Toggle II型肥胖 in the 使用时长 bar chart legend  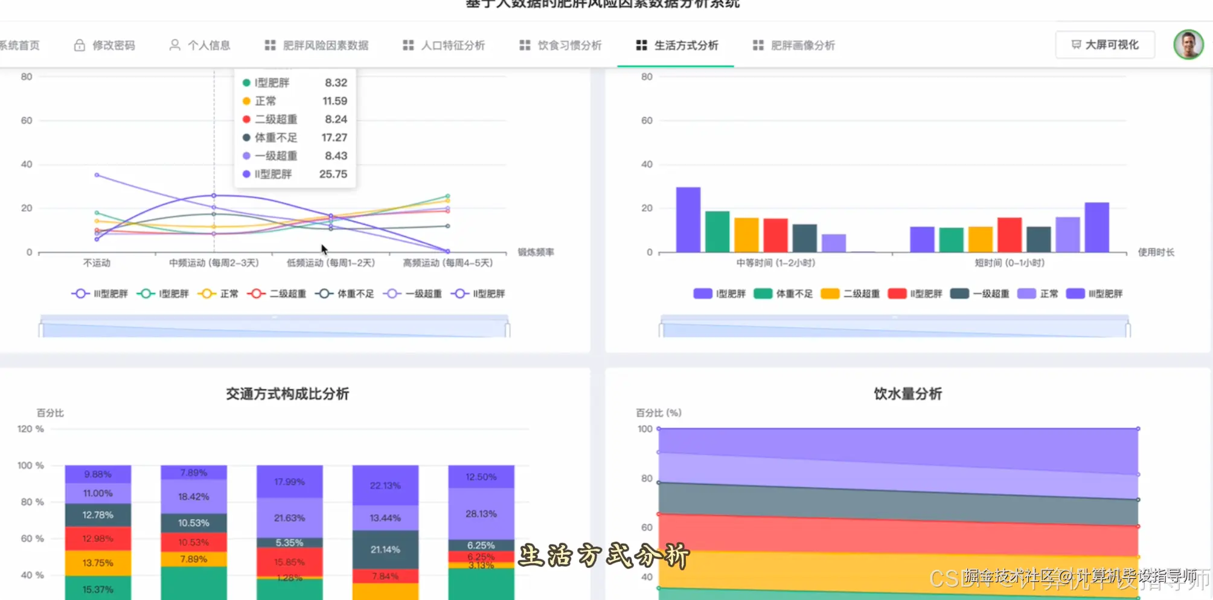click(x=915, y=294)
